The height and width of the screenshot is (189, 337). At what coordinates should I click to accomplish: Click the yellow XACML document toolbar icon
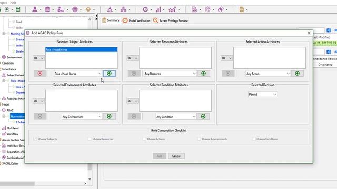click(242, 9)
